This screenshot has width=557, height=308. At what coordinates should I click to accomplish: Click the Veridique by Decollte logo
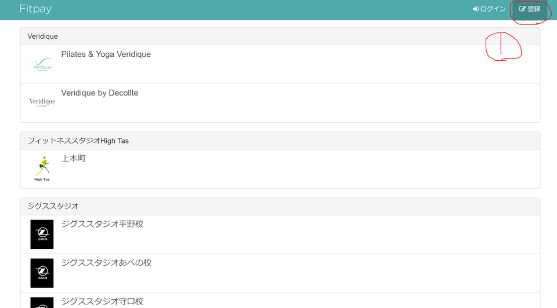(42, 103)
